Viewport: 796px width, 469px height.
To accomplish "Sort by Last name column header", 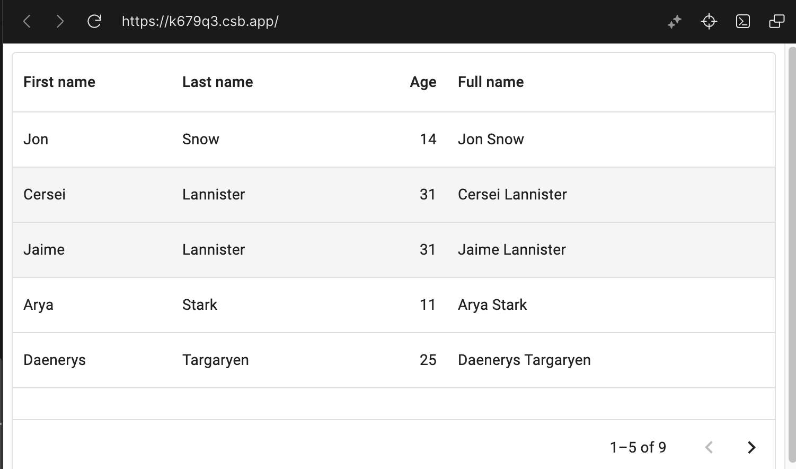I will click(218, 82).
